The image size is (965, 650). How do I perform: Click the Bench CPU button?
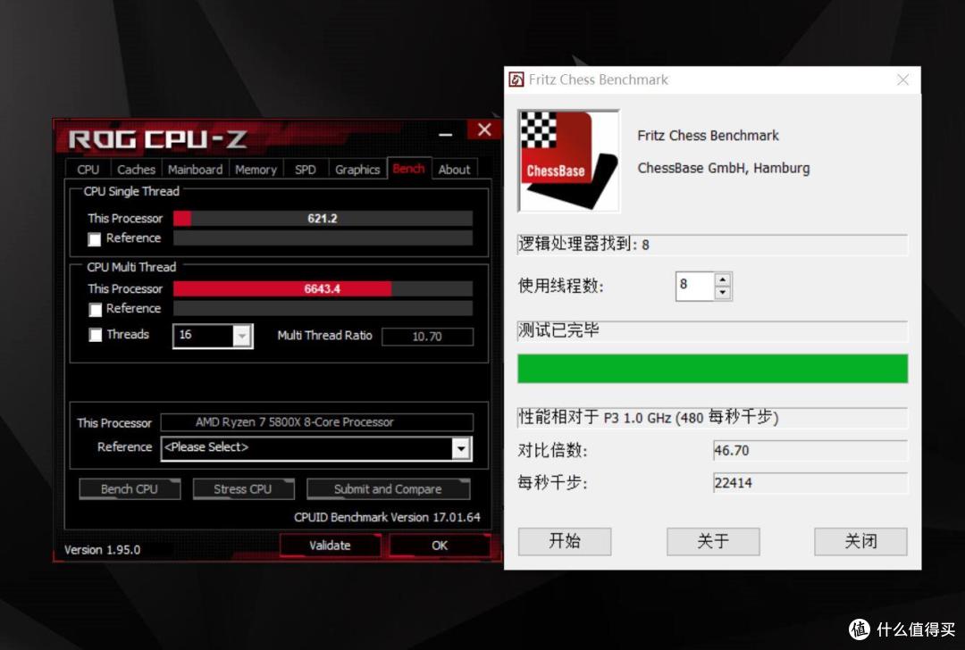coord(130,489)
